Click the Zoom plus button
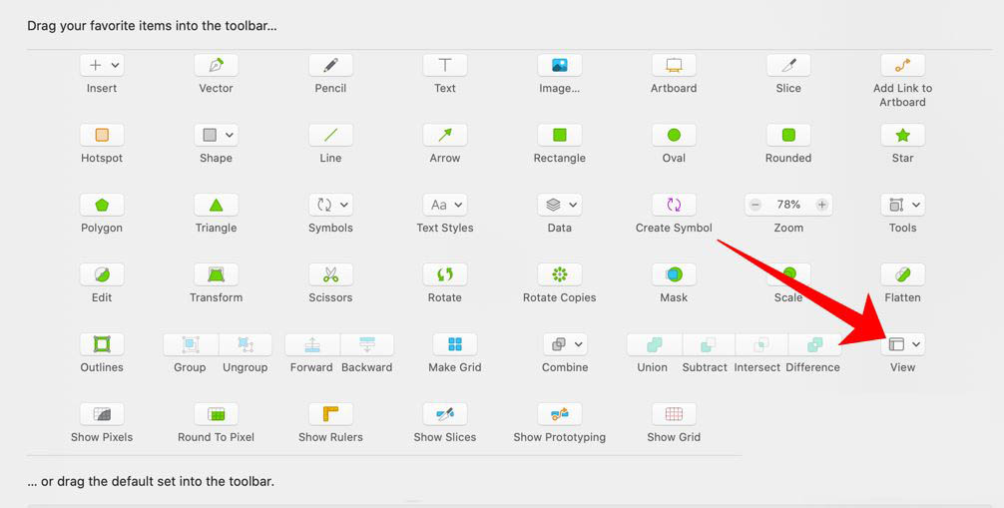Viewport: 1004px width, 508px height. [x=821, y=205]
